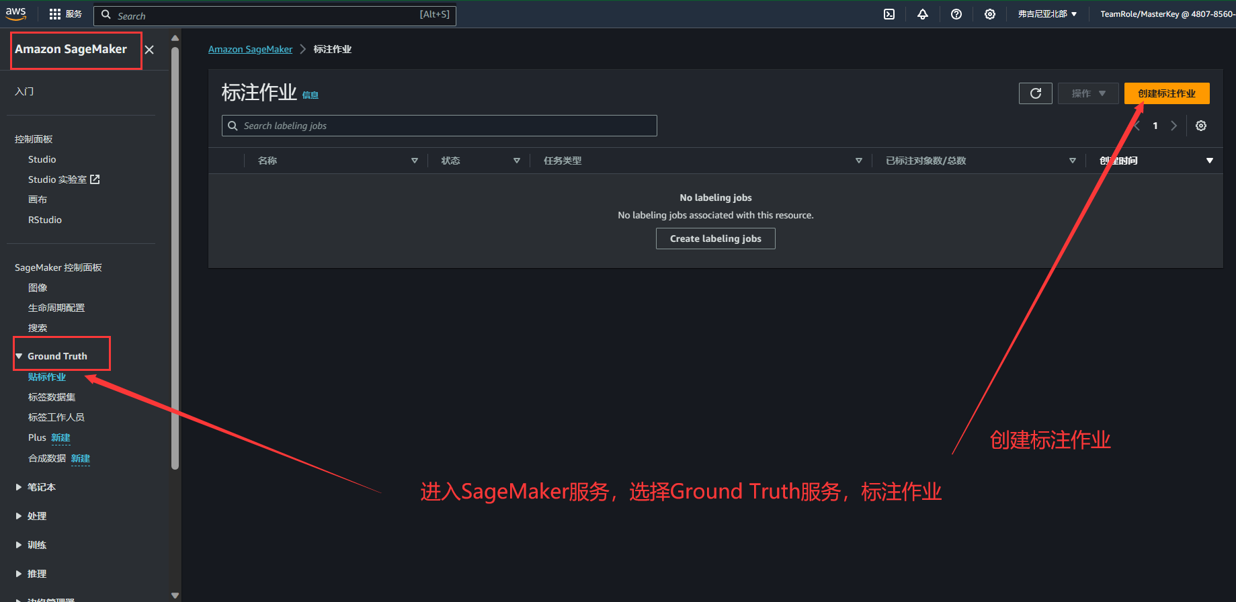Screen dimensions: 1236x602
Task: Sort by the 任务类型 column
Action: (858, 161)
